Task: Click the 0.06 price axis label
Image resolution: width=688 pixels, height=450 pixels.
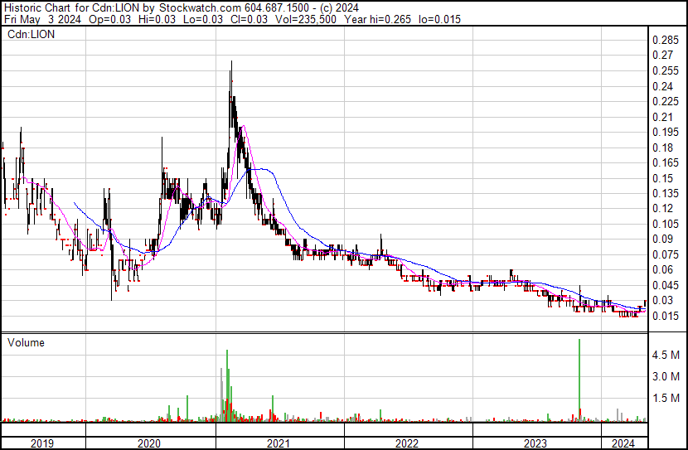Action: point(662,269)
